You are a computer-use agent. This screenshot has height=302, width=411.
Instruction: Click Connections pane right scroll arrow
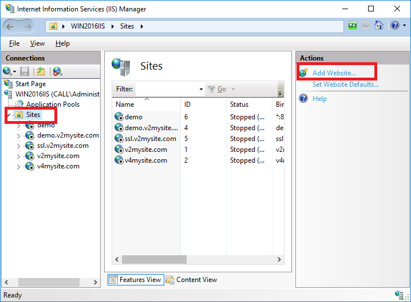coord(96,283)
